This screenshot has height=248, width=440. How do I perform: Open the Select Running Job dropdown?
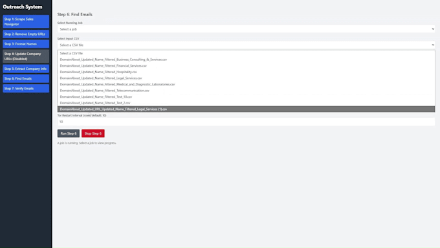click(246, 29)
